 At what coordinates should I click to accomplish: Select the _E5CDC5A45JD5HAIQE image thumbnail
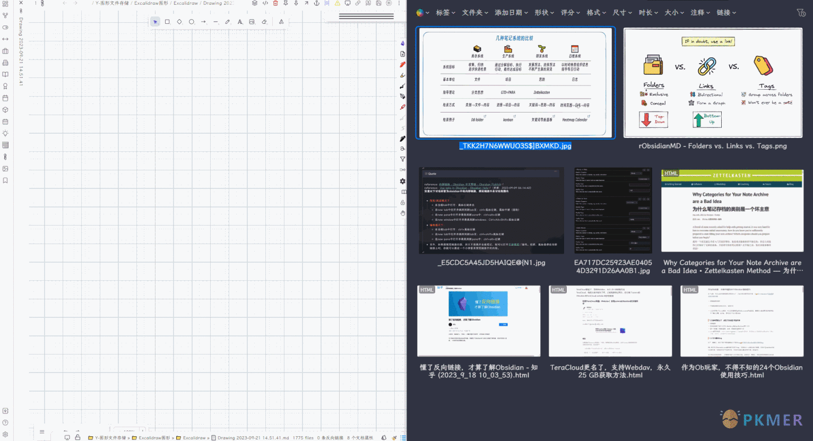[491, 211]
